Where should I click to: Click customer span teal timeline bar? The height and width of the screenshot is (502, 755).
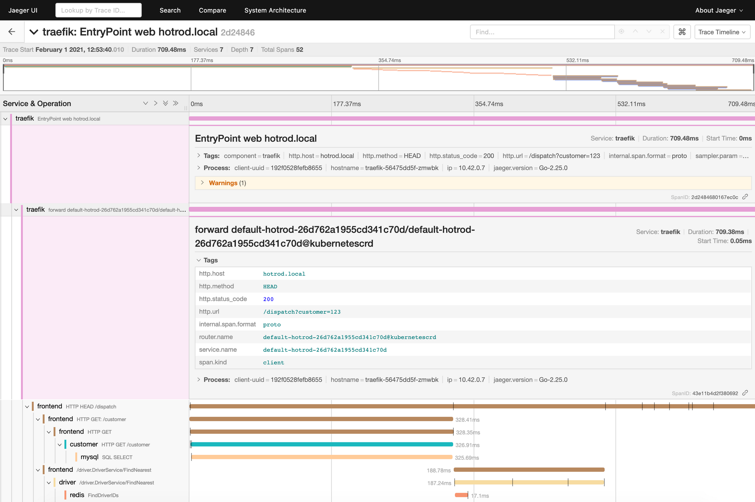pyautogui.click(x=322, y=444)
